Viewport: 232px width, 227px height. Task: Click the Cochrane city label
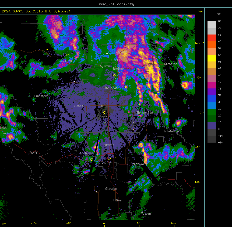pyautogui.click(x=87, y=153)
